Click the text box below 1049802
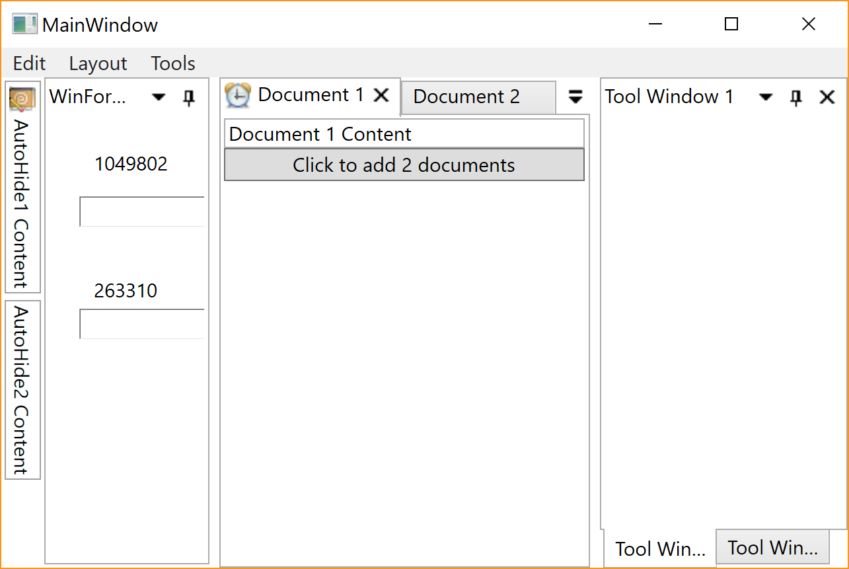This screenshot has height=569, width=849. 142,211
